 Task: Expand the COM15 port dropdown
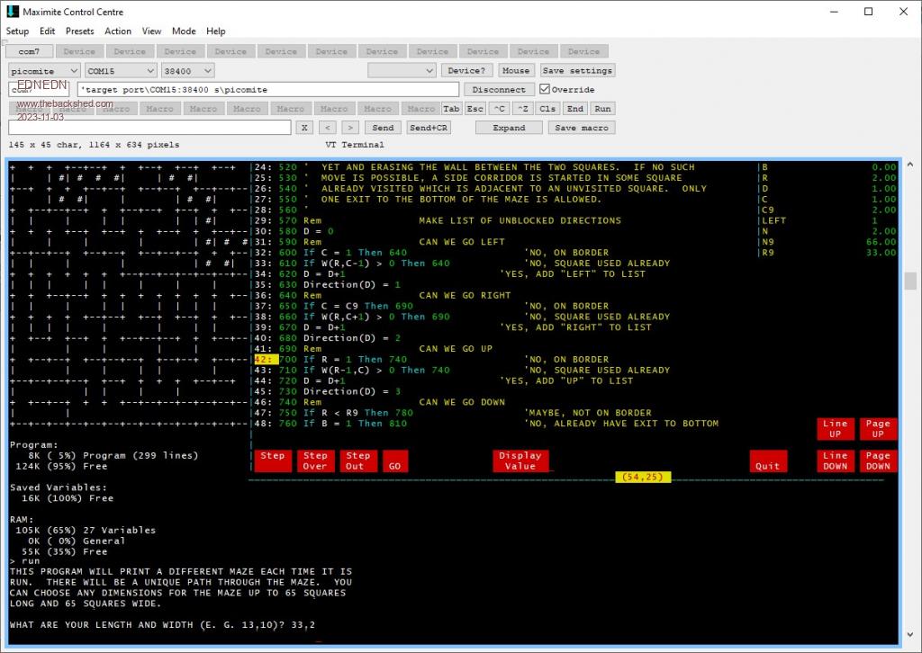[120, 70]
